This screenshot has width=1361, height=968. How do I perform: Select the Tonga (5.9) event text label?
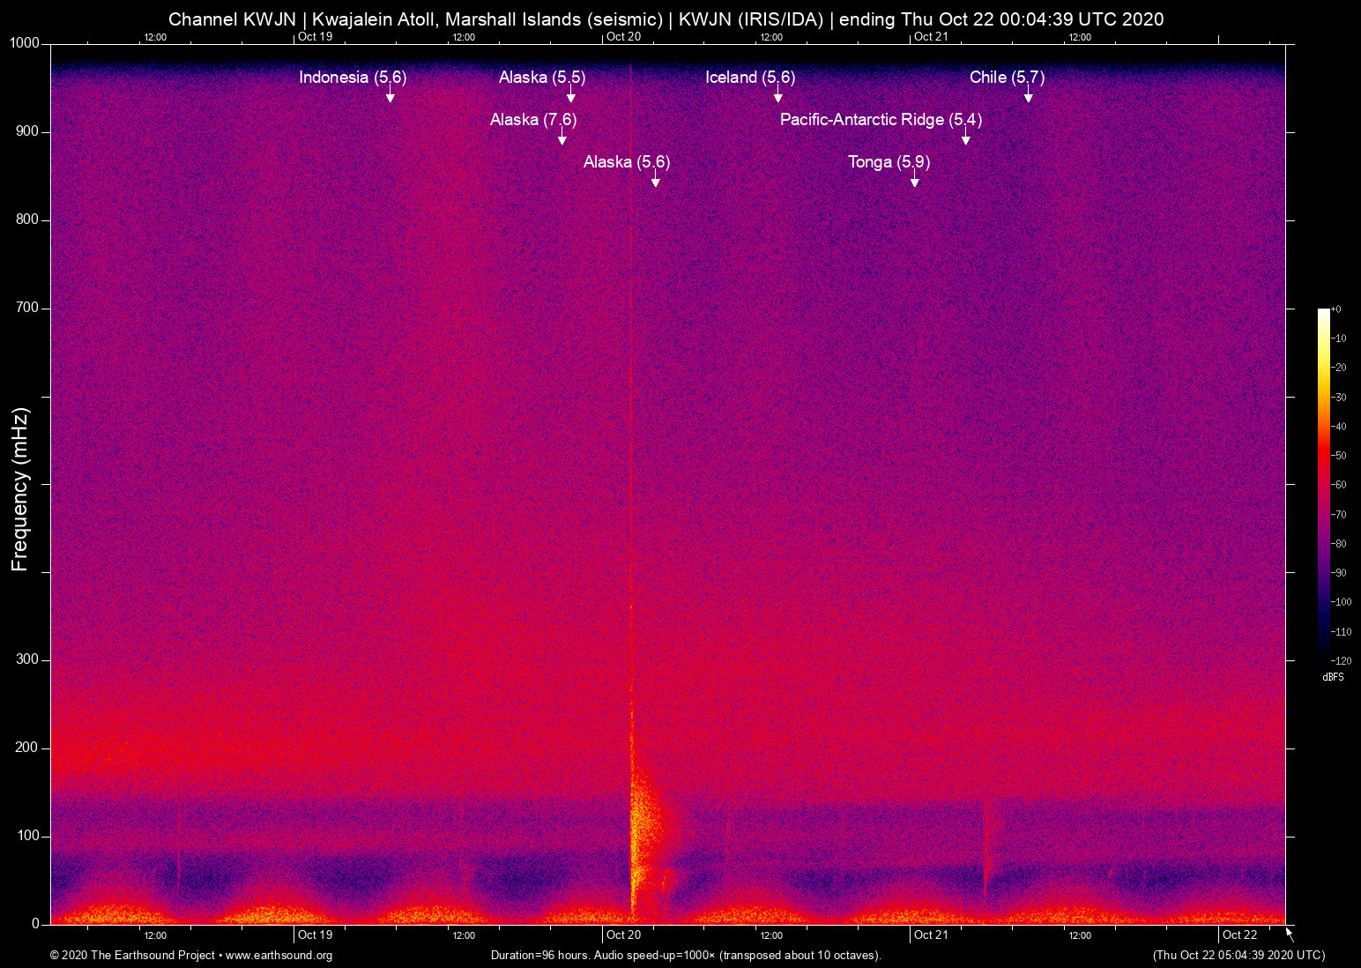(x=889, y=161)
